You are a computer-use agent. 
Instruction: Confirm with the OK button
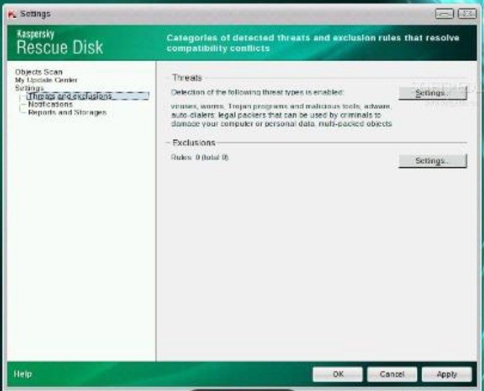click(337, 374)
